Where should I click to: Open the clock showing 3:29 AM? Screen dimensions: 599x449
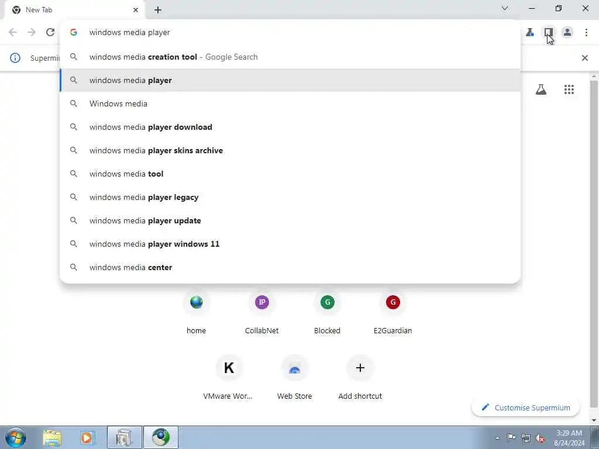(569, 437)
